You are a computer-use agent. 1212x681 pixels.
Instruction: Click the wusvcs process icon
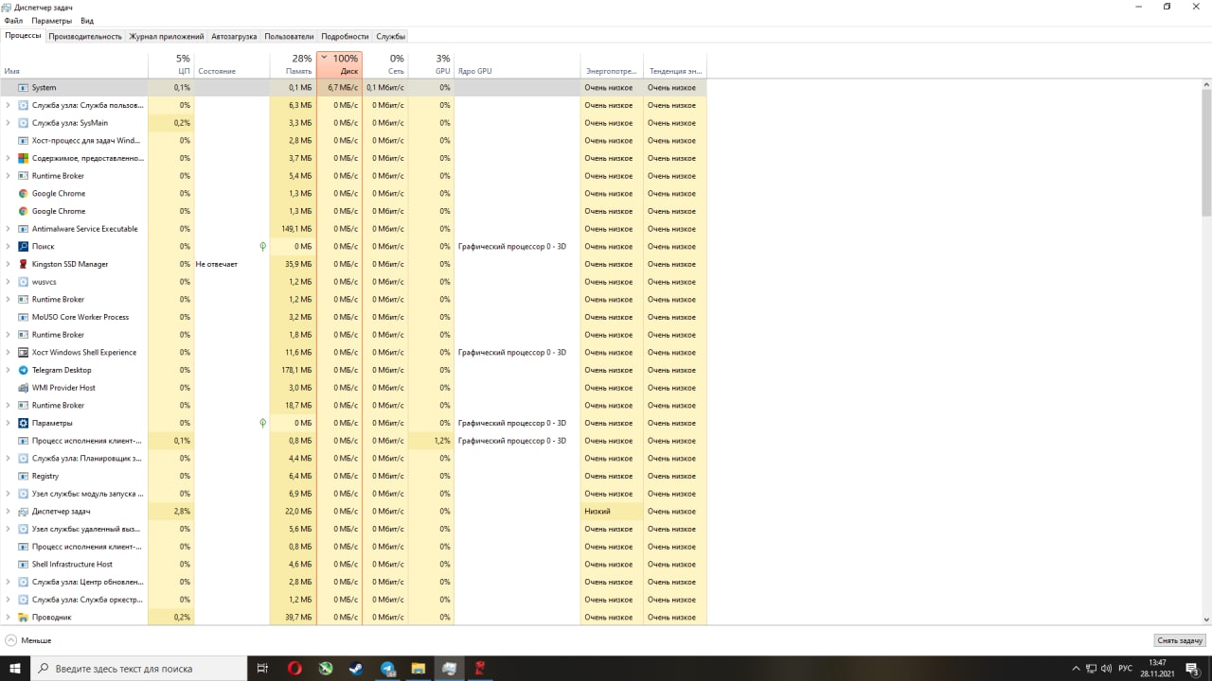tap(24, 282)
